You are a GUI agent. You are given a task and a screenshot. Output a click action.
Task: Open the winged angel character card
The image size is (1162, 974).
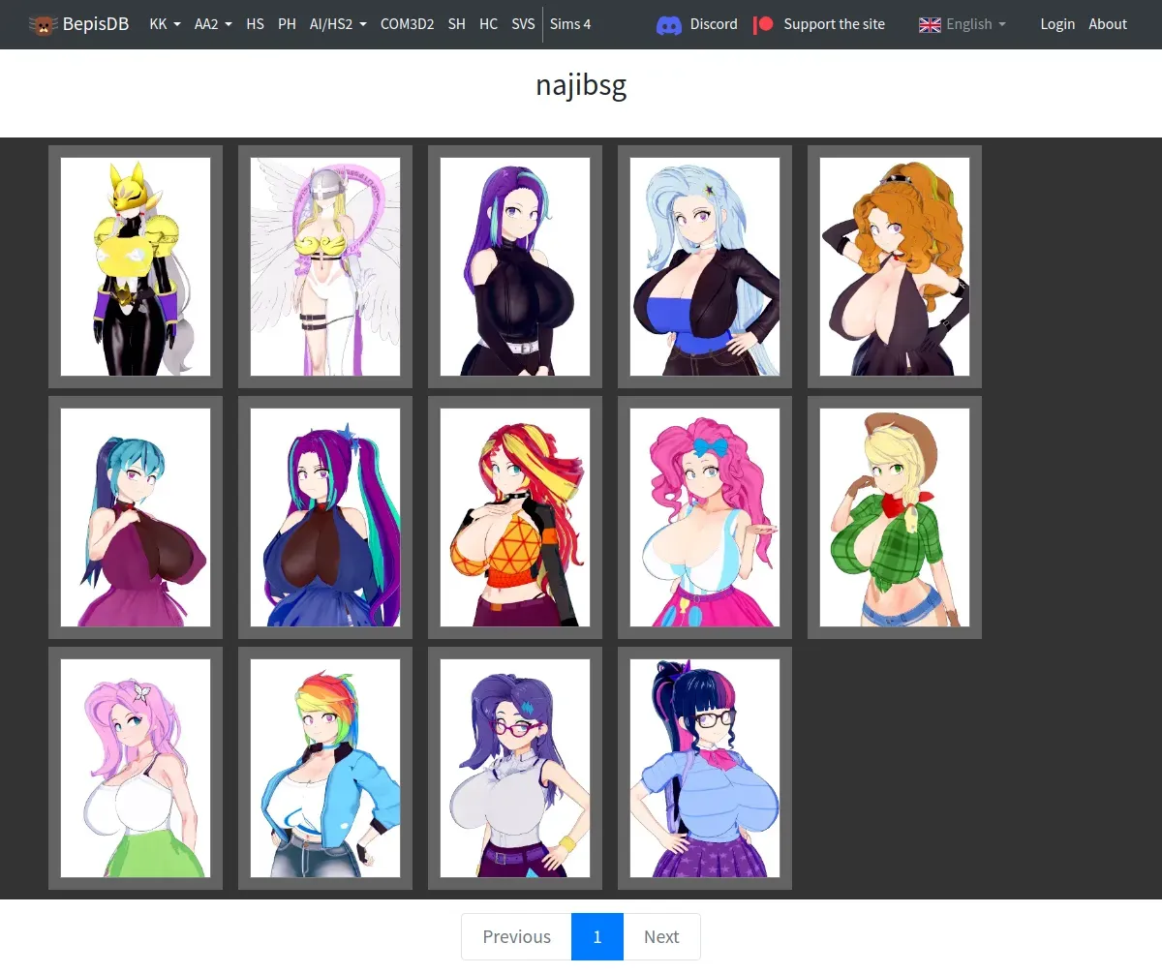(325, 267)
